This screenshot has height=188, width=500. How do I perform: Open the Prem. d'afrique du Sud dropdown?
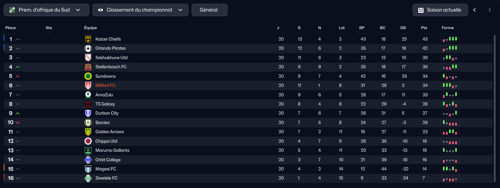47,10
